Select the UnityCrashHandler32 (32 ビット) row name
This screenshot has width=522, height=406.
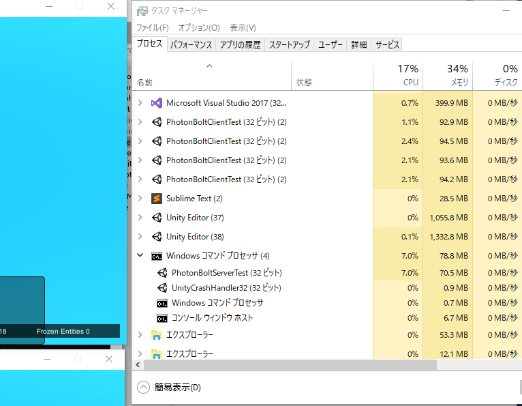tap(226, 288)
